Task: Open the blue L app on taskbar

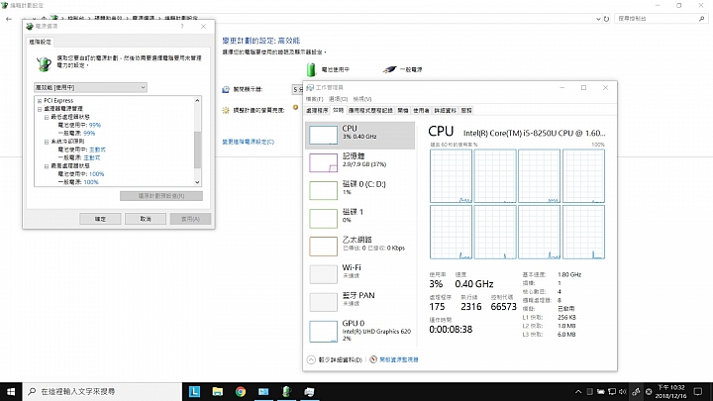Action: (x=194, y=391)
